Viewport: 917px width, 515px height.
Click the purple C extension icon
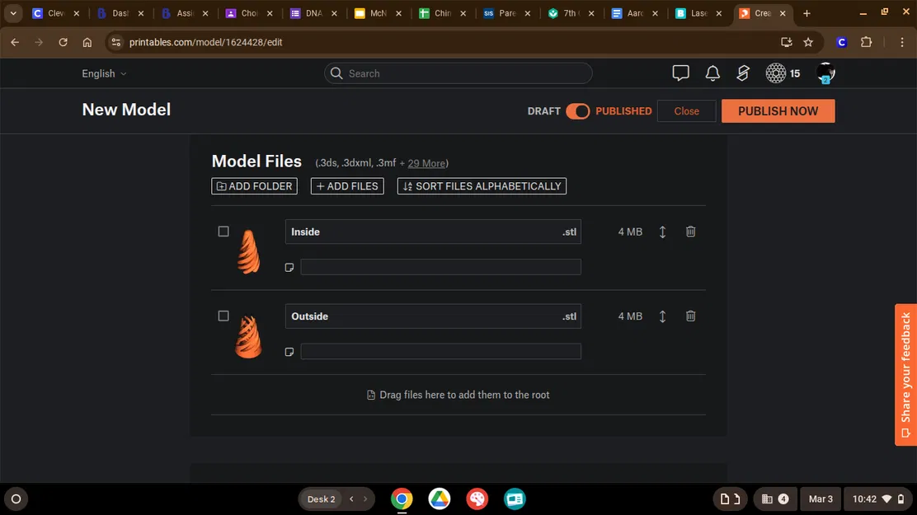click(842, 42)
